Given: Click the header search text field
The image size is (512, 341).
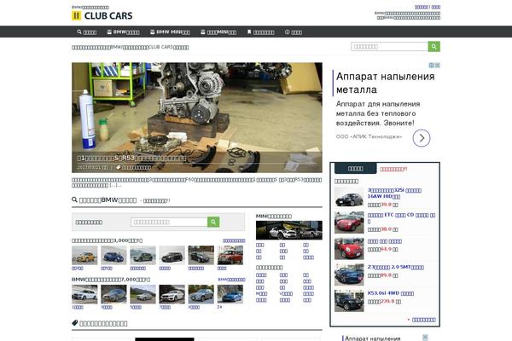Looking at the screenshot, I should point(390,47).
